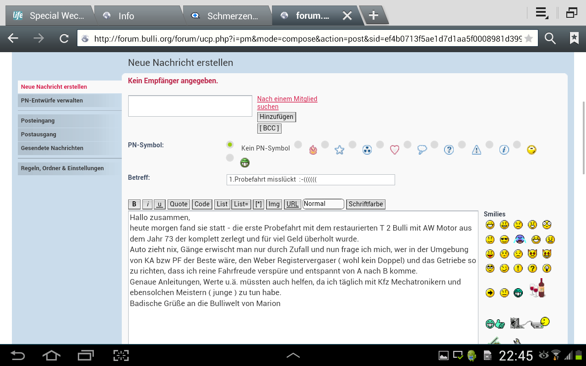The height and width of the screenshot is (366, 586).
Task: Open the Schriftfarbe color picker
Action: (365, 204)
